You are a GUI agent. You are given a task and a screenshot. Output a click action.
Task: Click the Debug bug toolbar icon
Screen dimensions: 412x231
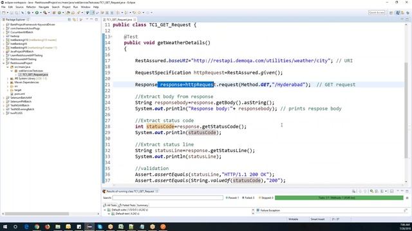[x=28, y=13]
